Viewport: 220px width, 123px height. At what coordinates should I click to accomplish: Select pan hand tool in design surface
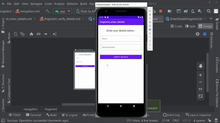(x=200, y=66)
